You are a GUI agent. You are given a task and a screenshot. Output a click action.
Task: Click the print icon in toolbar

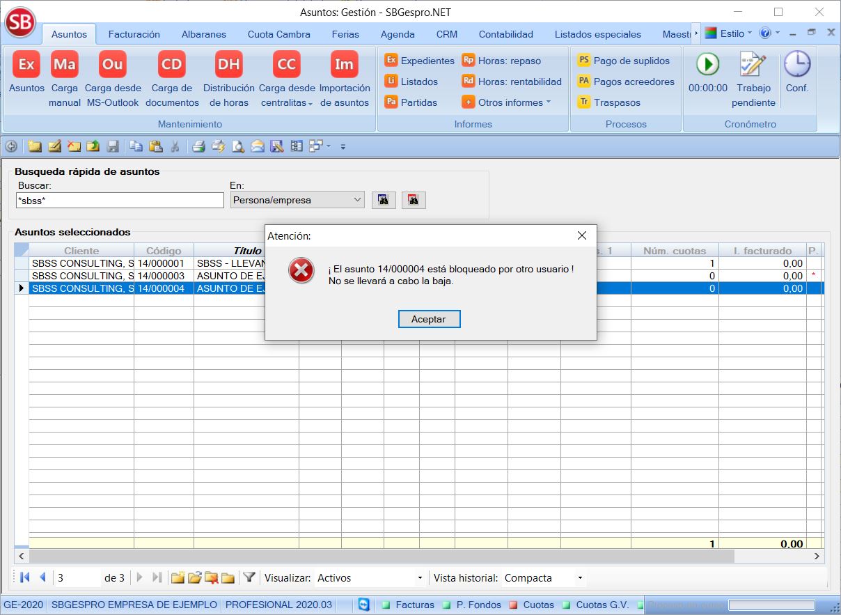coord(198,146)
